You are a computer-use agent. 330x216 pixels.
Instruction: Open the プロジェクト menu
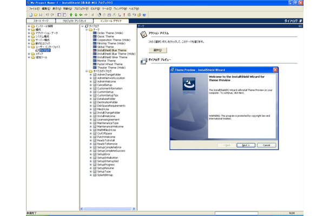pos(81,9)
